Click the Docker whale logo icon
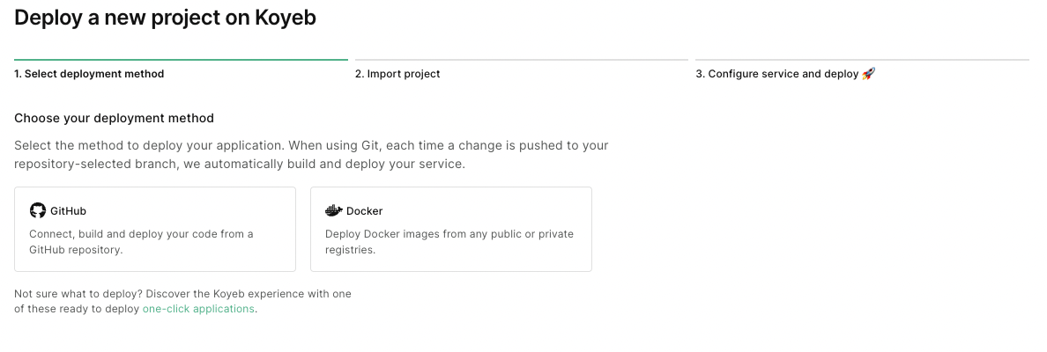 click(x=333, y=210)
